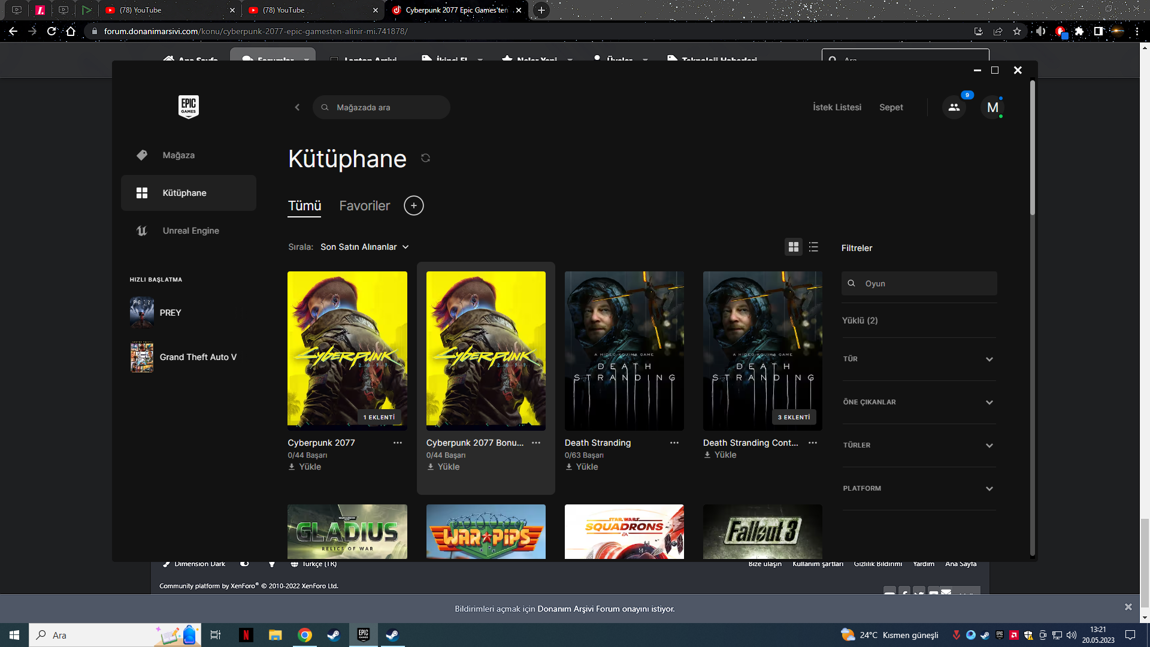Viewport: 1150px width, 647px height.
Task: Select the Unreal Engine sidebar item
Action: (189, 231)
